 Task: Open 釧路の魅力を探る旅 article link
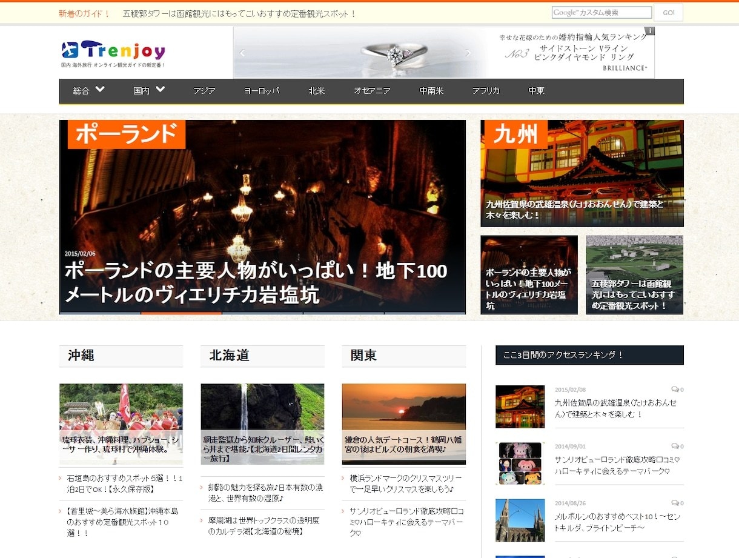click(x=265, y=493)
